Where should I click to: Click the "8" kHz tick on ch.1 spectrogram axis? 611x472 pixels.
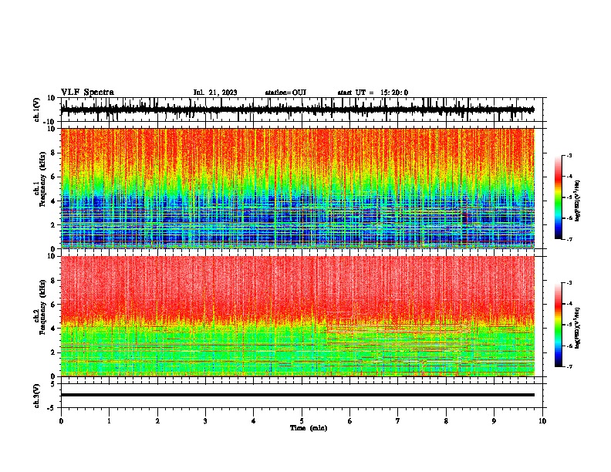[53, 153]
